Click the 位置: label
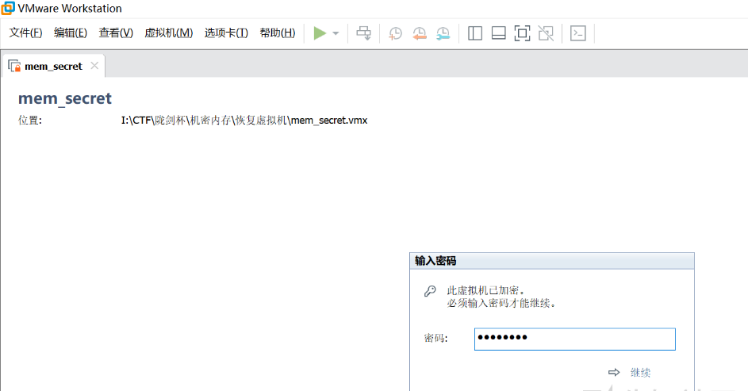This screenshot has width=748, height=391. tap(30, 121)
